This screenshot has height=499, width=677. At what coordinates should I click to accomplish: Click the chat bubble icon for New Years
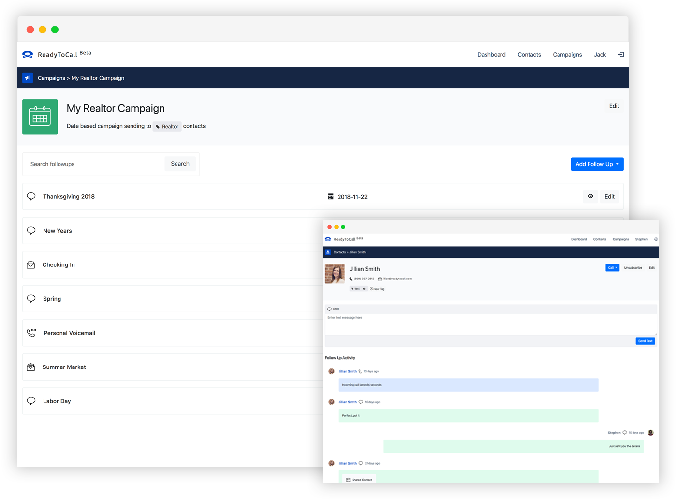[31, 231]
